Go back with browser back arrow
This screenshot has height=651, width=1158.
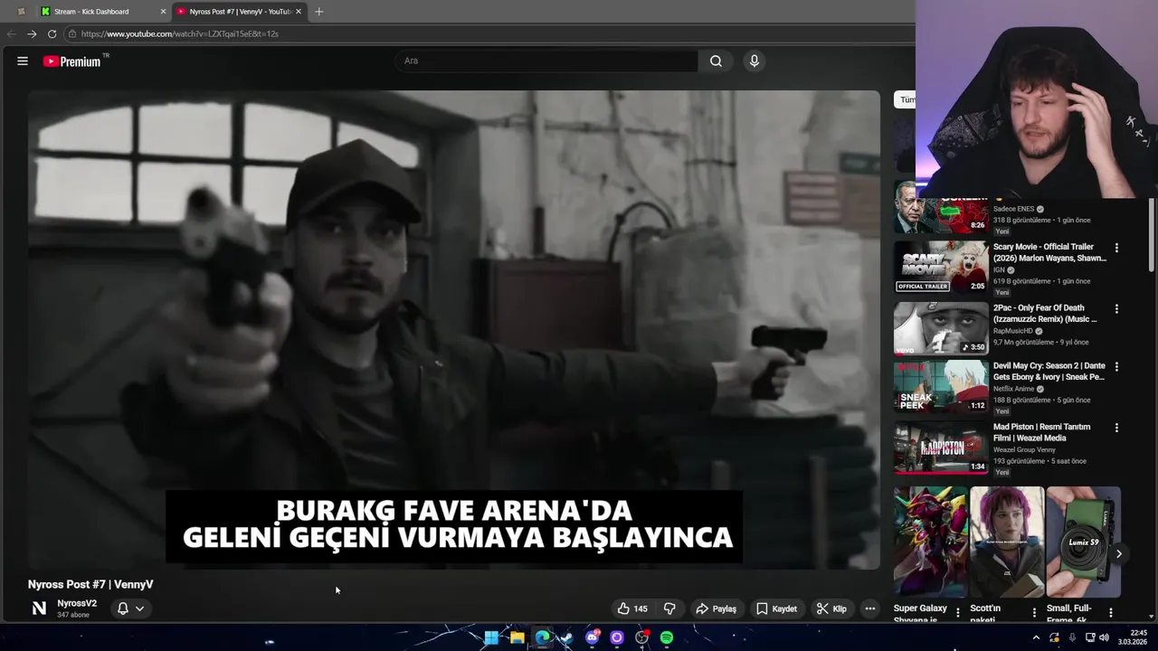tap(11, 33)
